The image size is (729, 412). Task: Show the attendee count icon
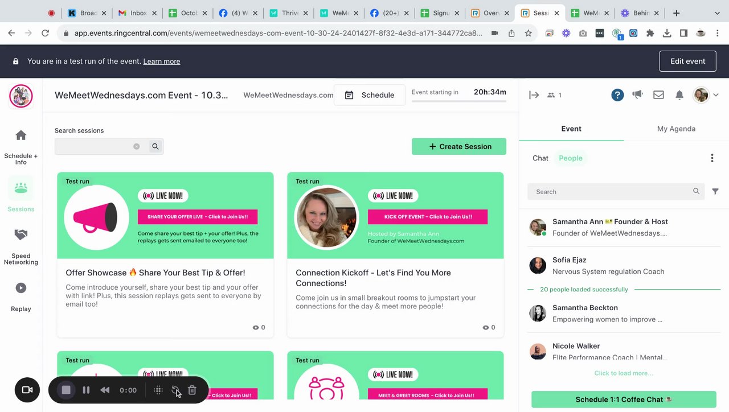point(551,95)
